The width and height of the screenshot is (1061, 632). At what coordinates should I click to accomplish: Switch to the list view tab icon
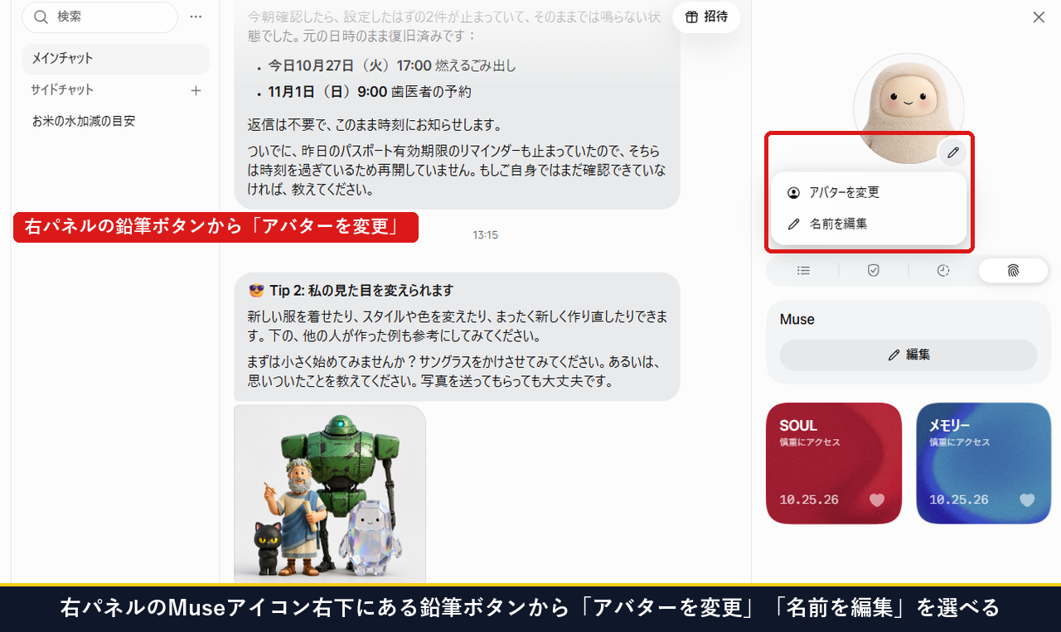[x=803, y=270]
